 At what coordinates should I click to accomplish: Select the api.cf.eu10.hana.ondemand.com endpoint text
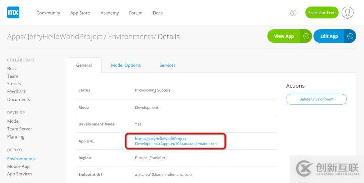point(163,174)
